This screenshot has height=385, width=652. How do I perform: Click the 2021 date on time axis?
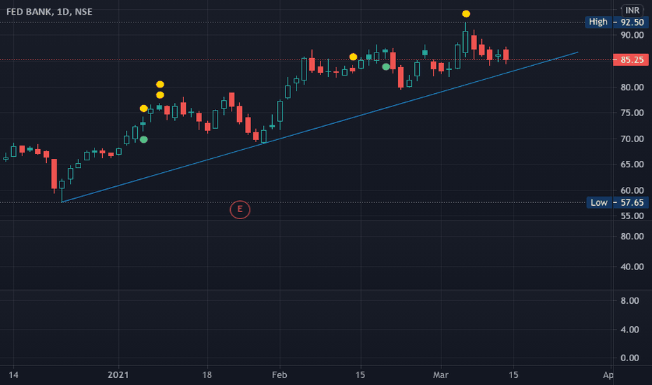pyautogui.click(x=118, y=375)
